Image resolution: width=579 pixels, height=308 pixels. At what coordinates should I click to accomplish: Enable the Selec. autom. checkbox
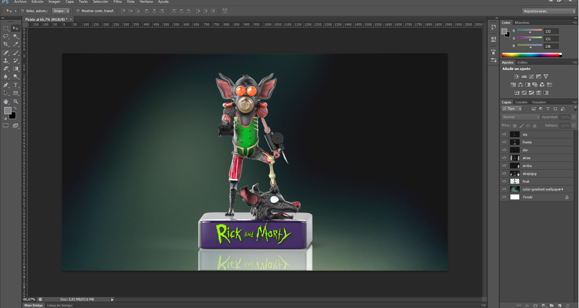23,11
